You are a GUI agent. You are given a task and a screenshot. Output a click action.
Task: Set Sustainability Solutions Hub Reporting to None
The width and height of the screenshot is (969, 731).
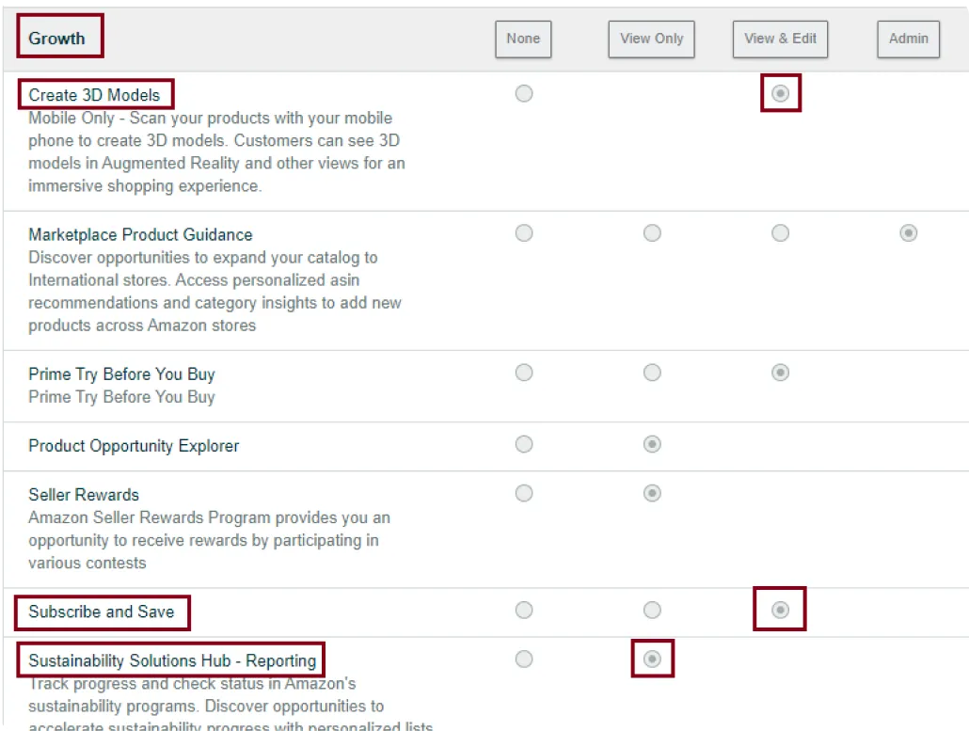(x=523, y=659)
